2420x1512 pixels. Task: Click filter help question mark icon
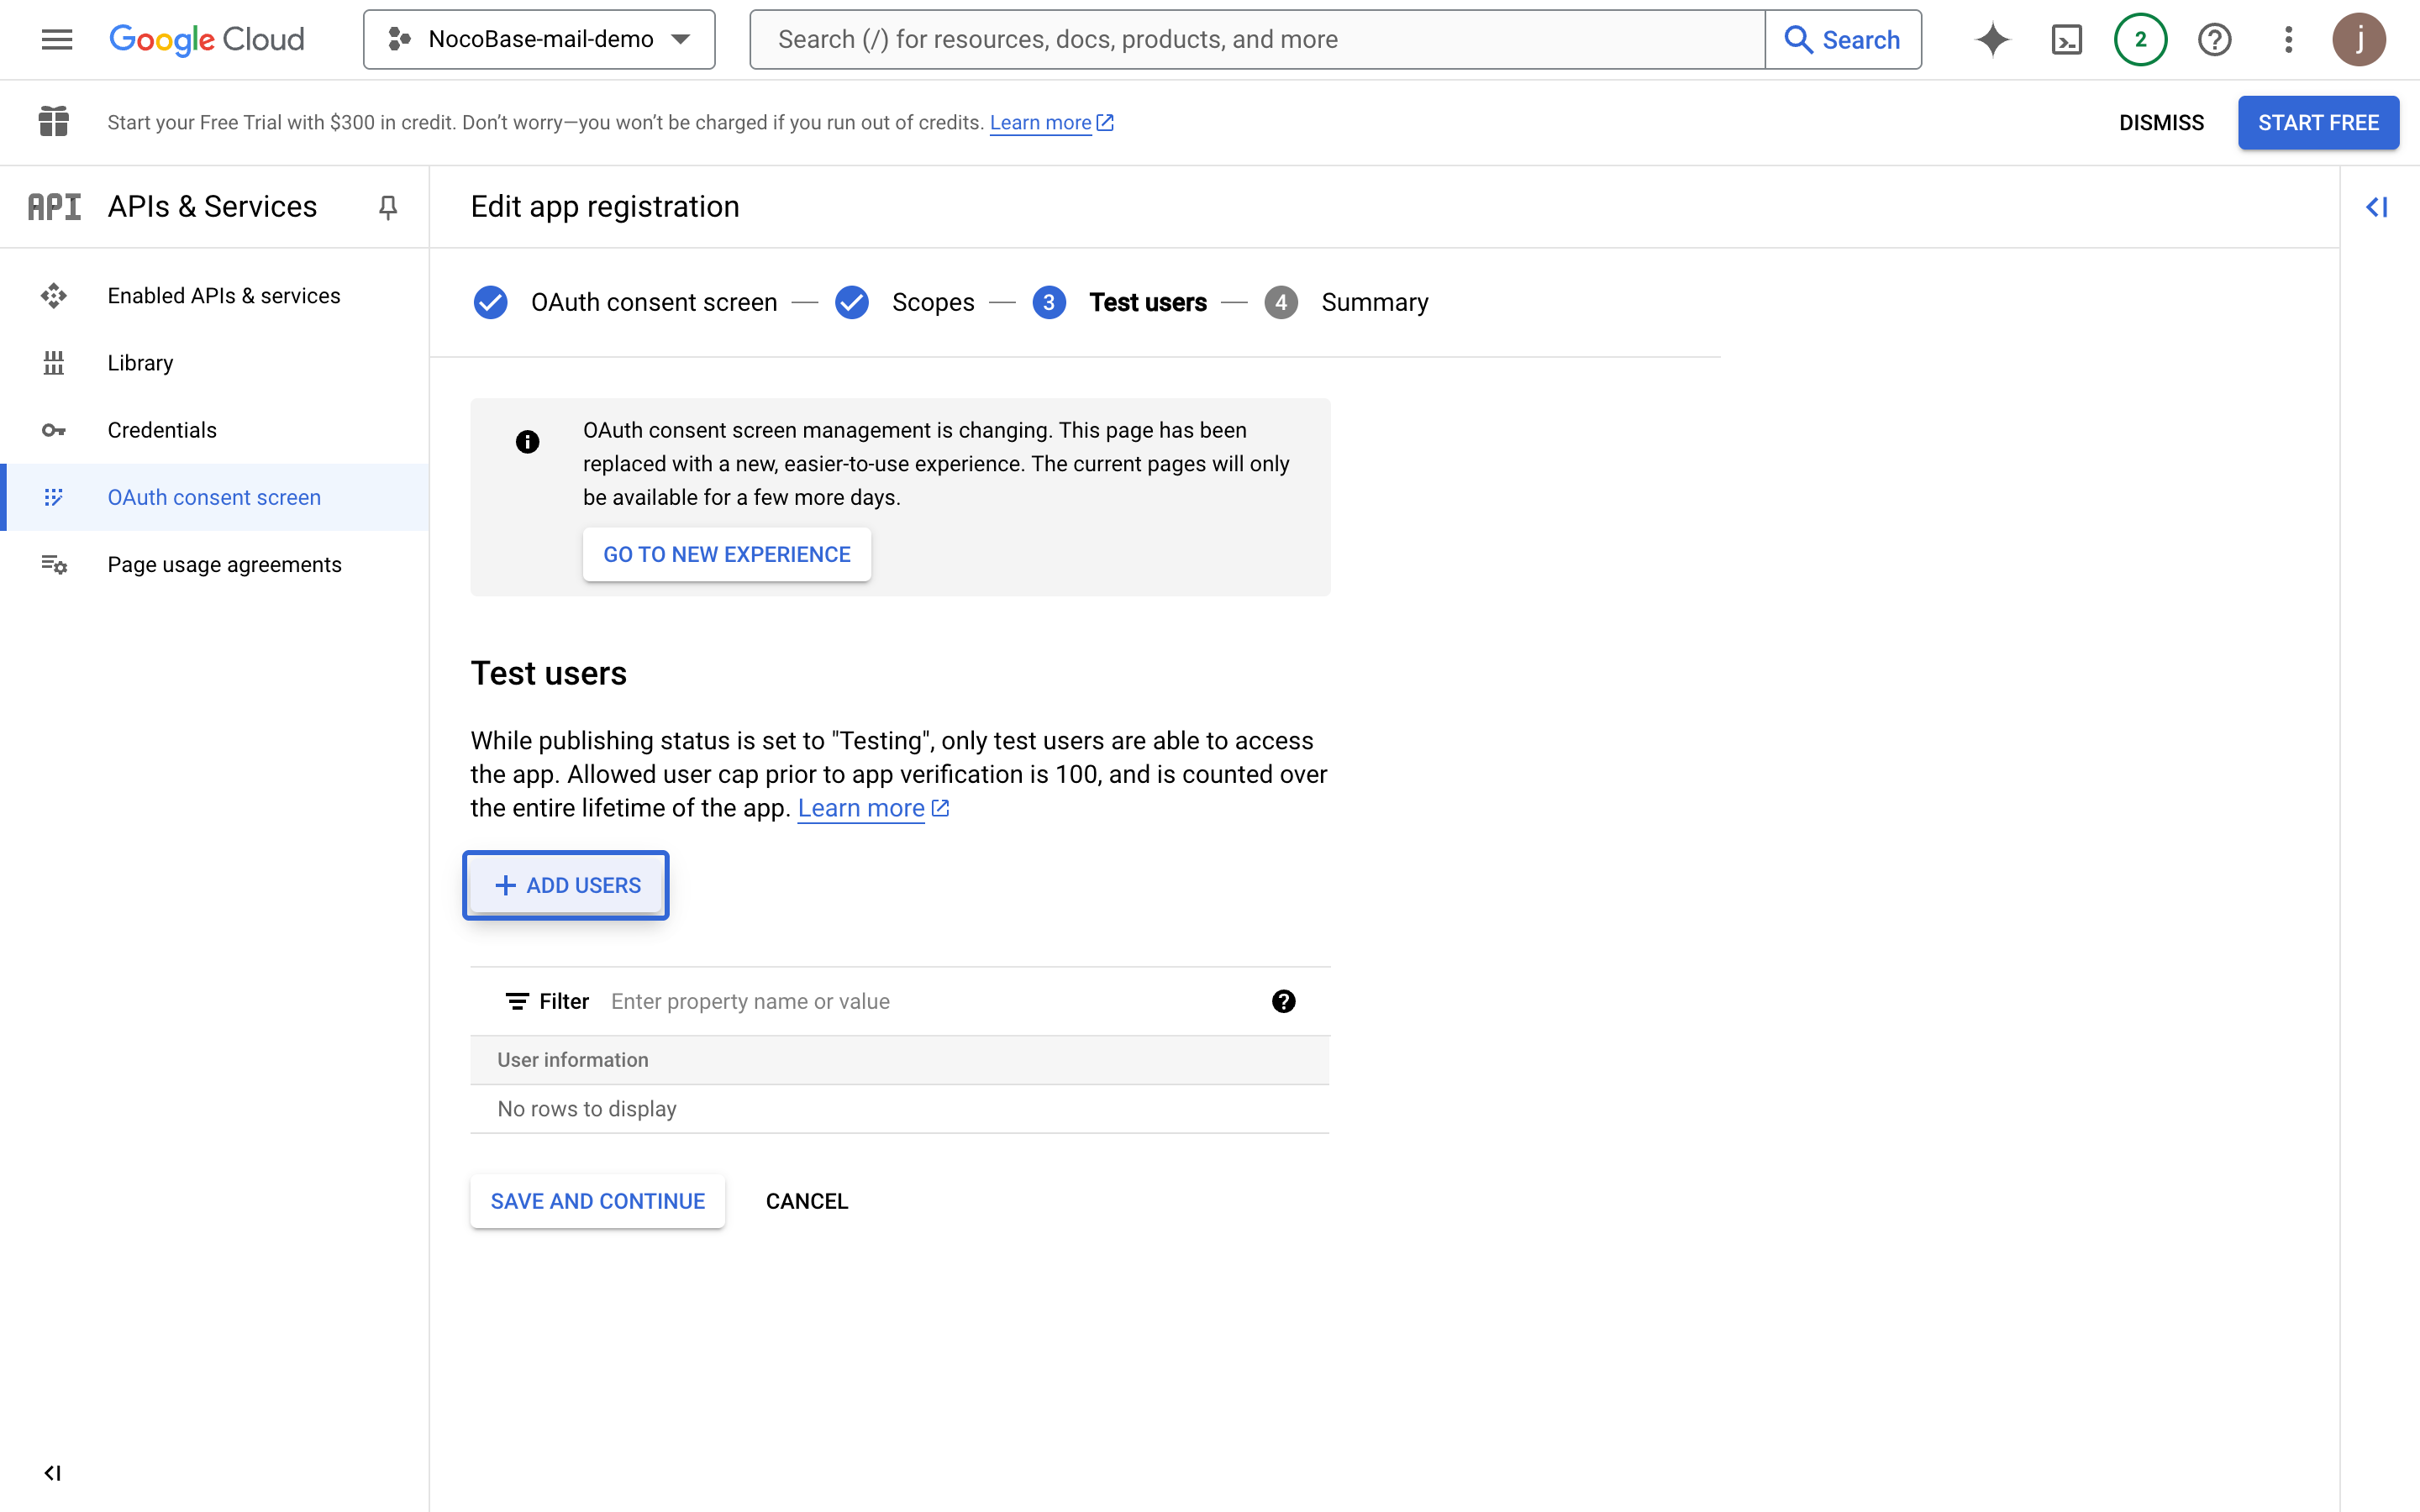coord(1283,1001)
